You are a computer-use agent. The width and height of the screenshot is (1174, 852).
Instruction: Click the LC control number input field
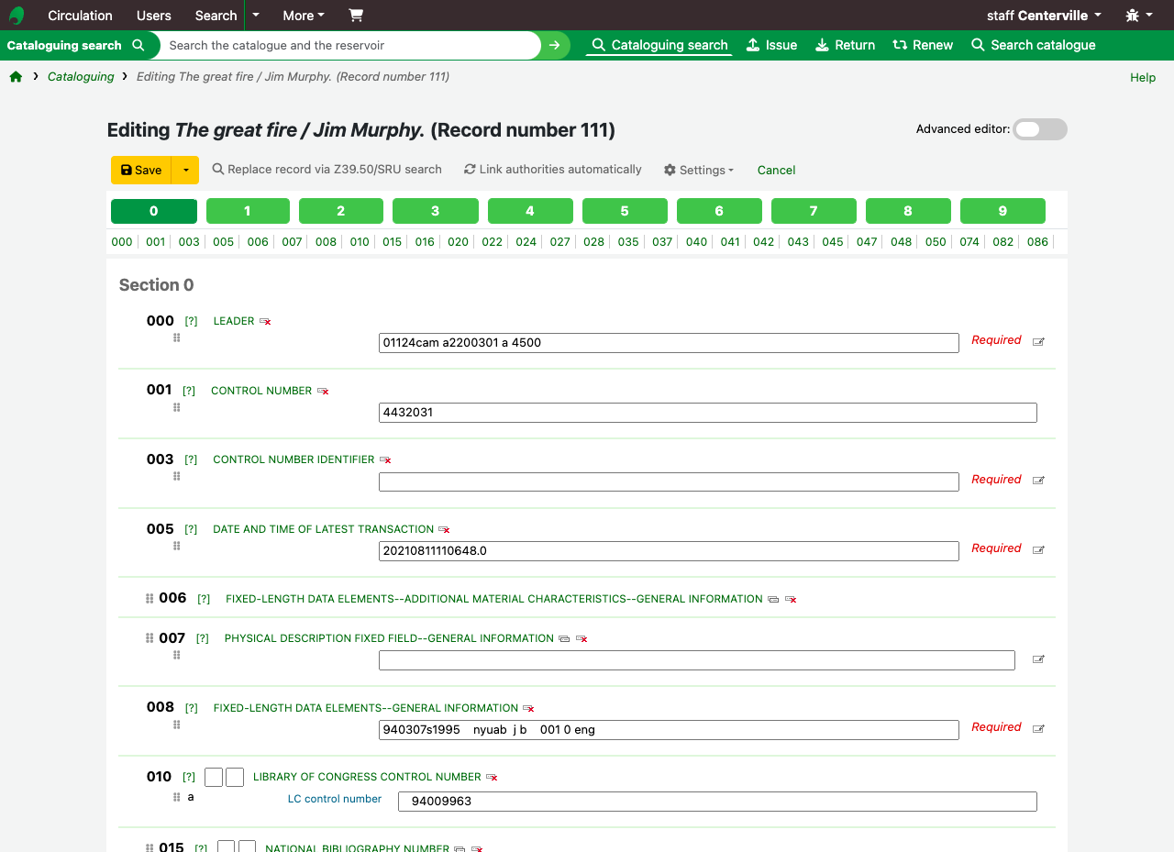point(717,802)
